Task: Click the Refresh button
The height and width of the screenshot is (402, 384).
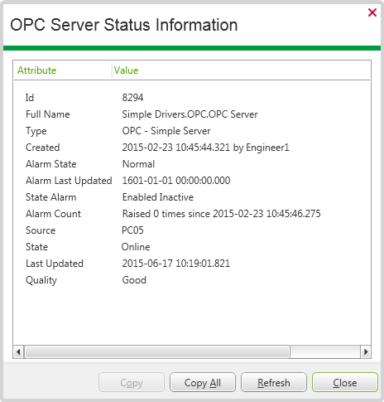Action: 274,382
